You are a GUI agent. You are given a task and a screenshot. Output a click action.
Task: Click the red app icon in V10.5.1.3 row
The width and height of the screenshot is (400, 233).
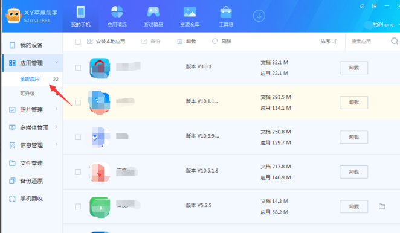(100, 172)
